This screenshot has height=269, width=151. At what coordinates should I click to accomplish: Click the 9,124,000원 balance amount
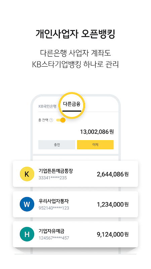coord(113,234)
